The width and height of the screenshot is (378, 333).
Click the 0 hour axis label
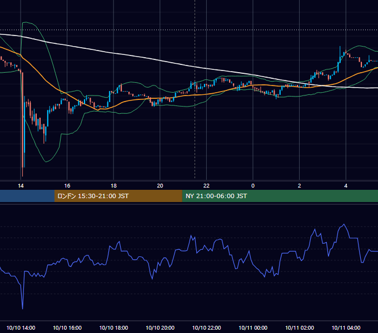click(x=253, y=186)
